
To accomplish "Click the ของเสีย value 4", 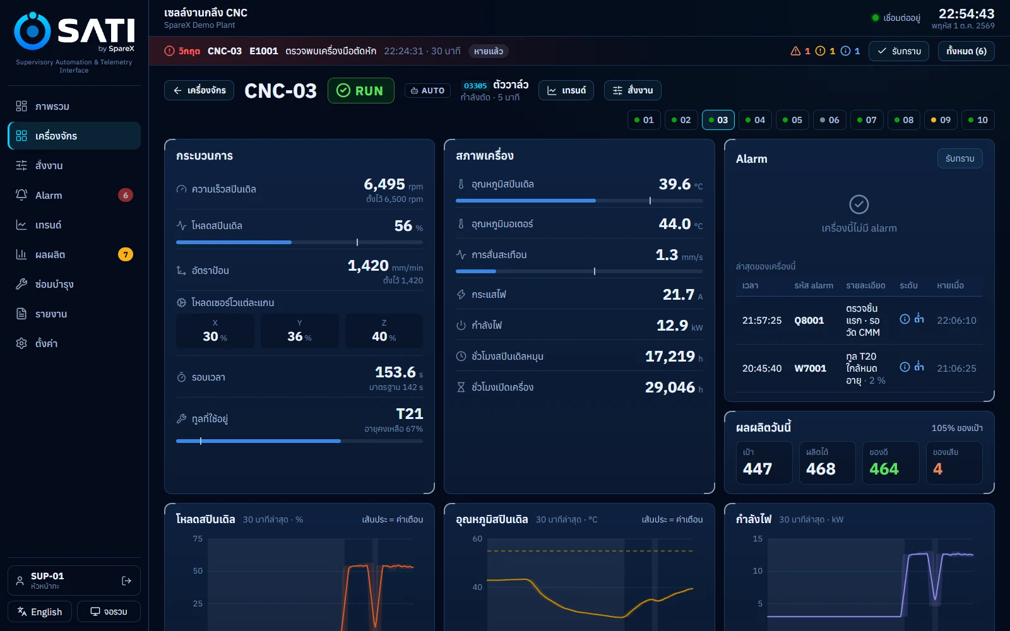I will pyautogui.click(x=937, y=469).
